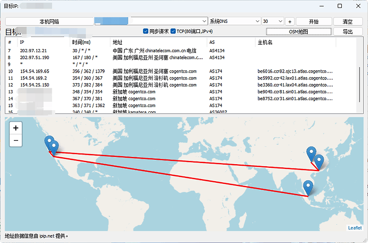Select IP 154.54.169.2 in row 11

(x=33, y=78)
